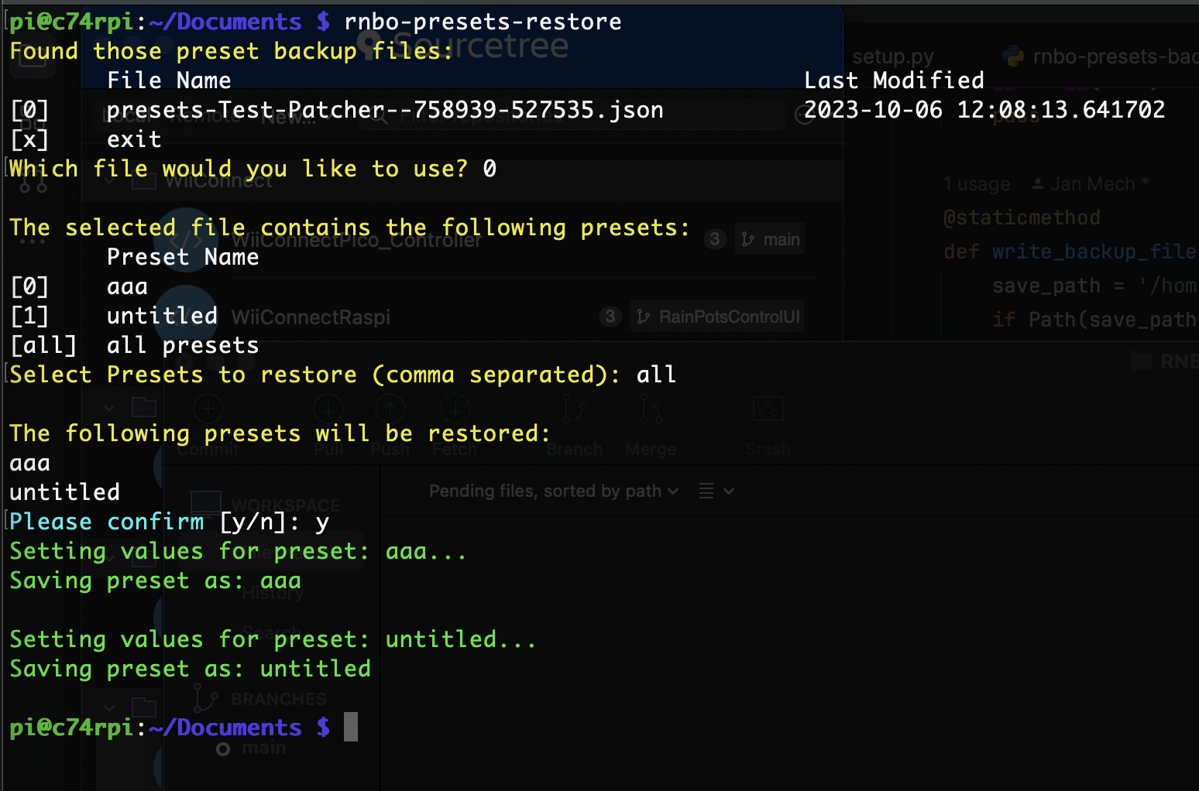
Task: Open the History item in sidebar
Action: coord(273,594)
